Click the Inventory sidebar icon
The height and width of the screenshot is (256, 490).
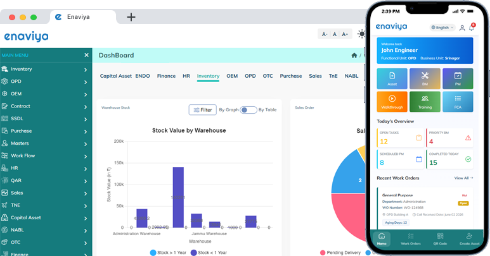coord(4,69)
